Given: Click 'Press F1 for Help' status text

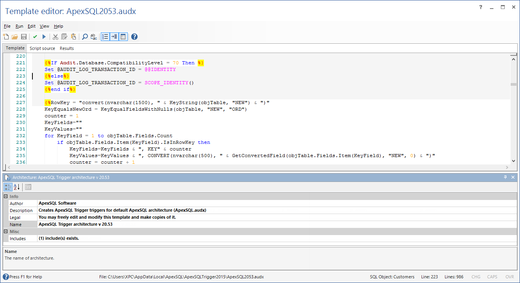Looking at the screenshot, I should click(26, 277).
